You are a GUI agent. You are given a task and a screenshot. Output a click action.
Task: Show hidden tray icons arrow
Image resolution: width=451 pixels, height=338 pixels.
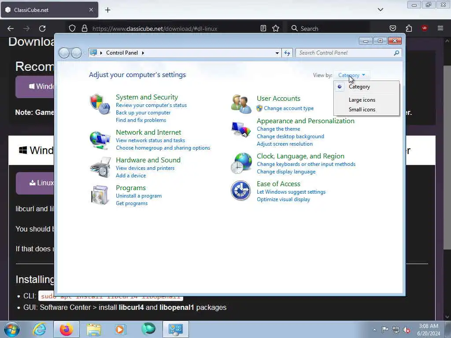click(374, 330)
